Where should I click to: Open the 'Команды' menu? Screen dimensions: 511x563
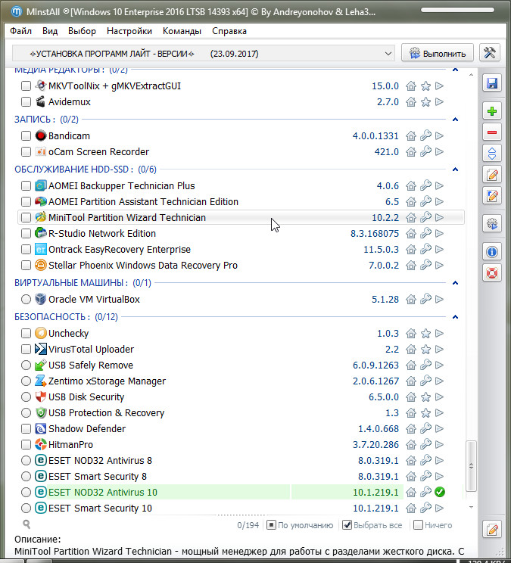tap(182, 31)
